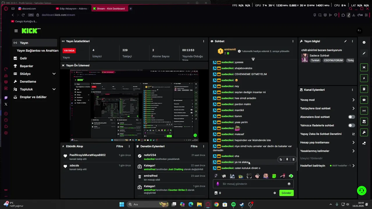The height and width of the screenshot is (209, 372).
Task: Click the KICK logo
Action: [31, 31]
